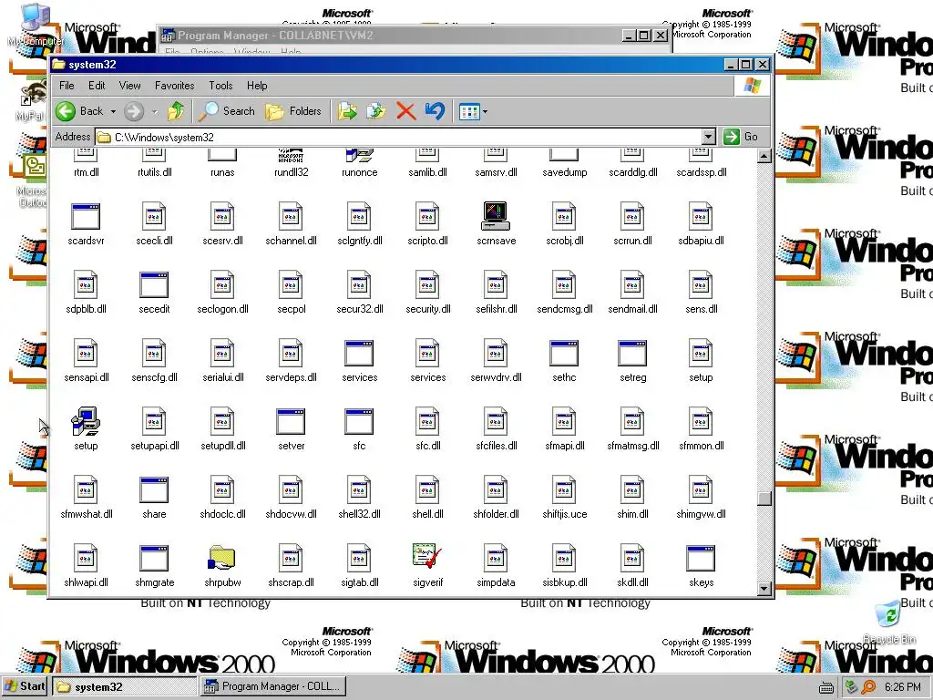933x700 pixels.
Task: Select the shdocvw.dll file
Action: [291, 498]
